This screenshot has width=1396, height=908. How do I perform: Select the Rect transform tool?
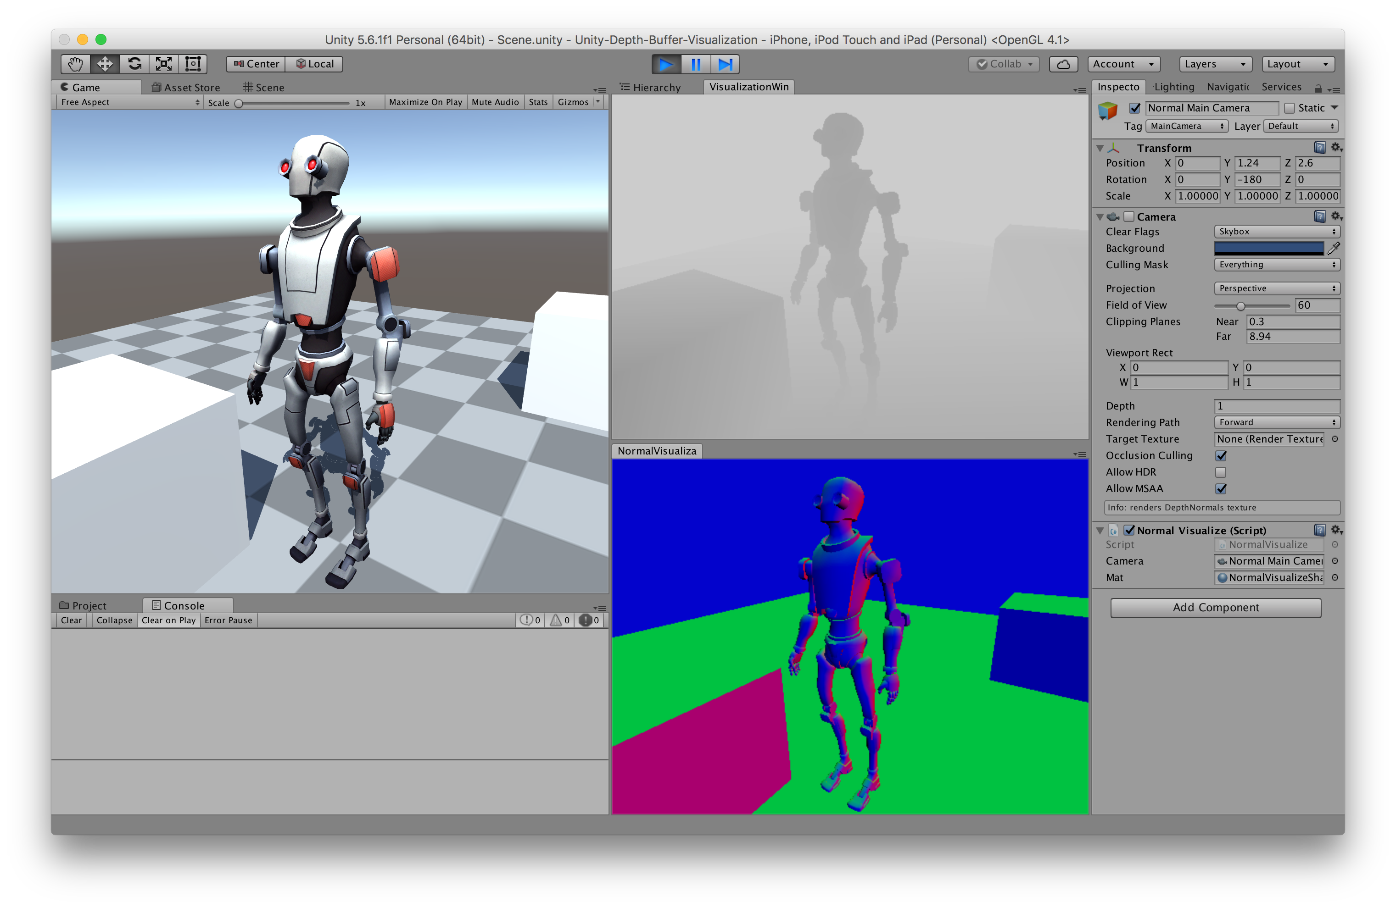coord(193,64)
